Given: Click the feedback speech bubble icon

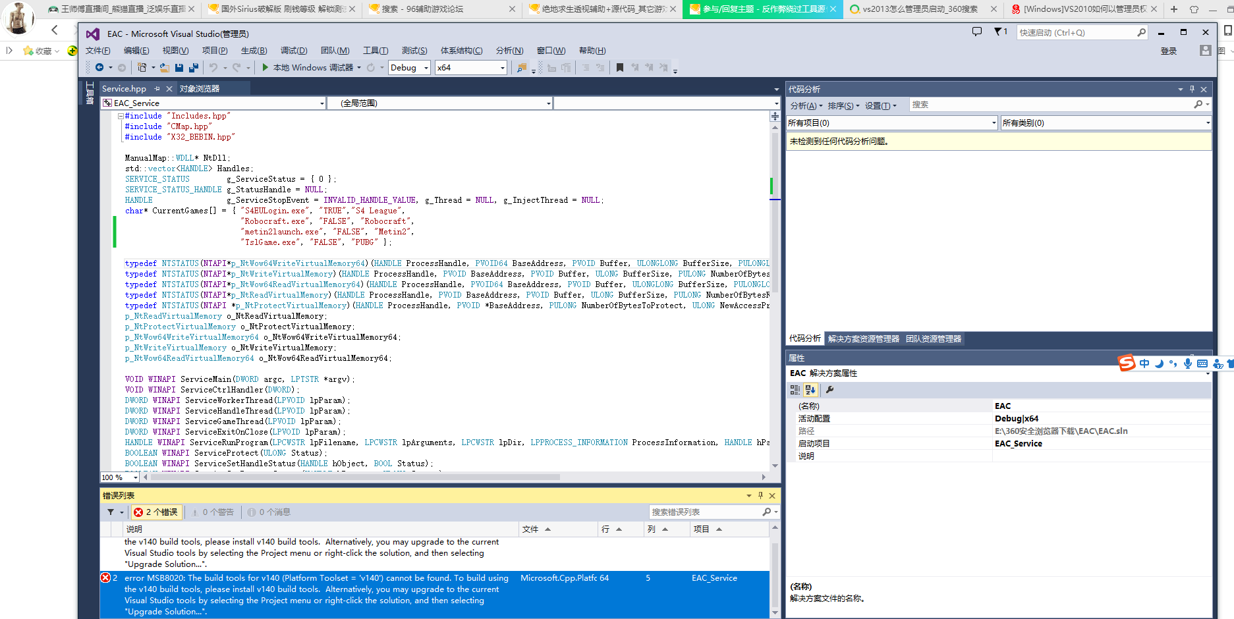Looking at the screenshot, I should click(976, 32).
